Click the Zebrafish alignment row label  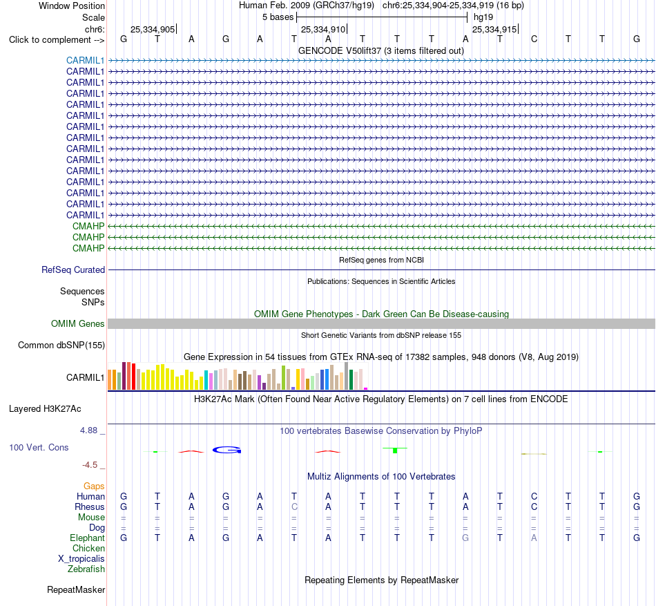coord(86,569)
